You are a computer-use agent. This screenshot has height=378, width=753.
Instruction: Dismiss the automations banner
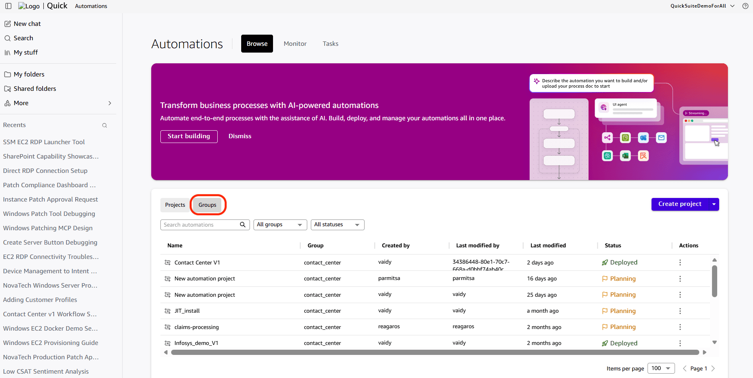(x=240, y=136)
